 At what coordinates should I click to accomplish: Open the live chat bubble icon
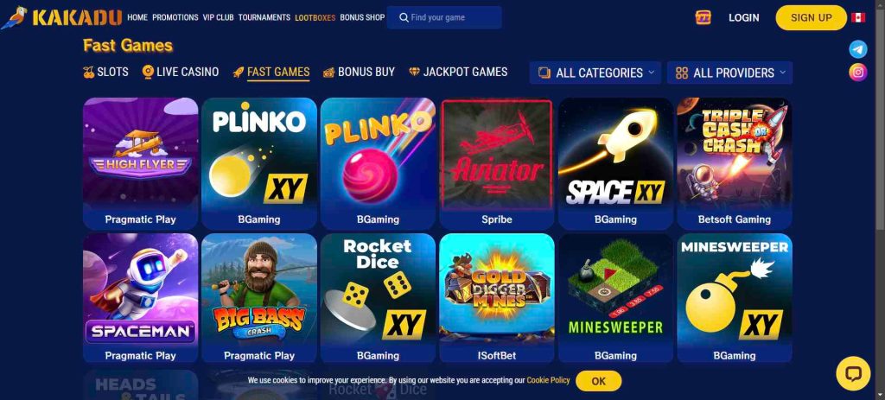(853, 373)
